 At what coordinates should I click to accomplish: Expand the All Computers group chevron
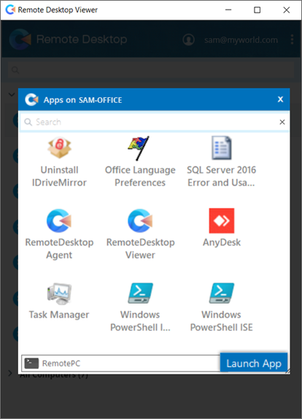click(x=10, y=373)
